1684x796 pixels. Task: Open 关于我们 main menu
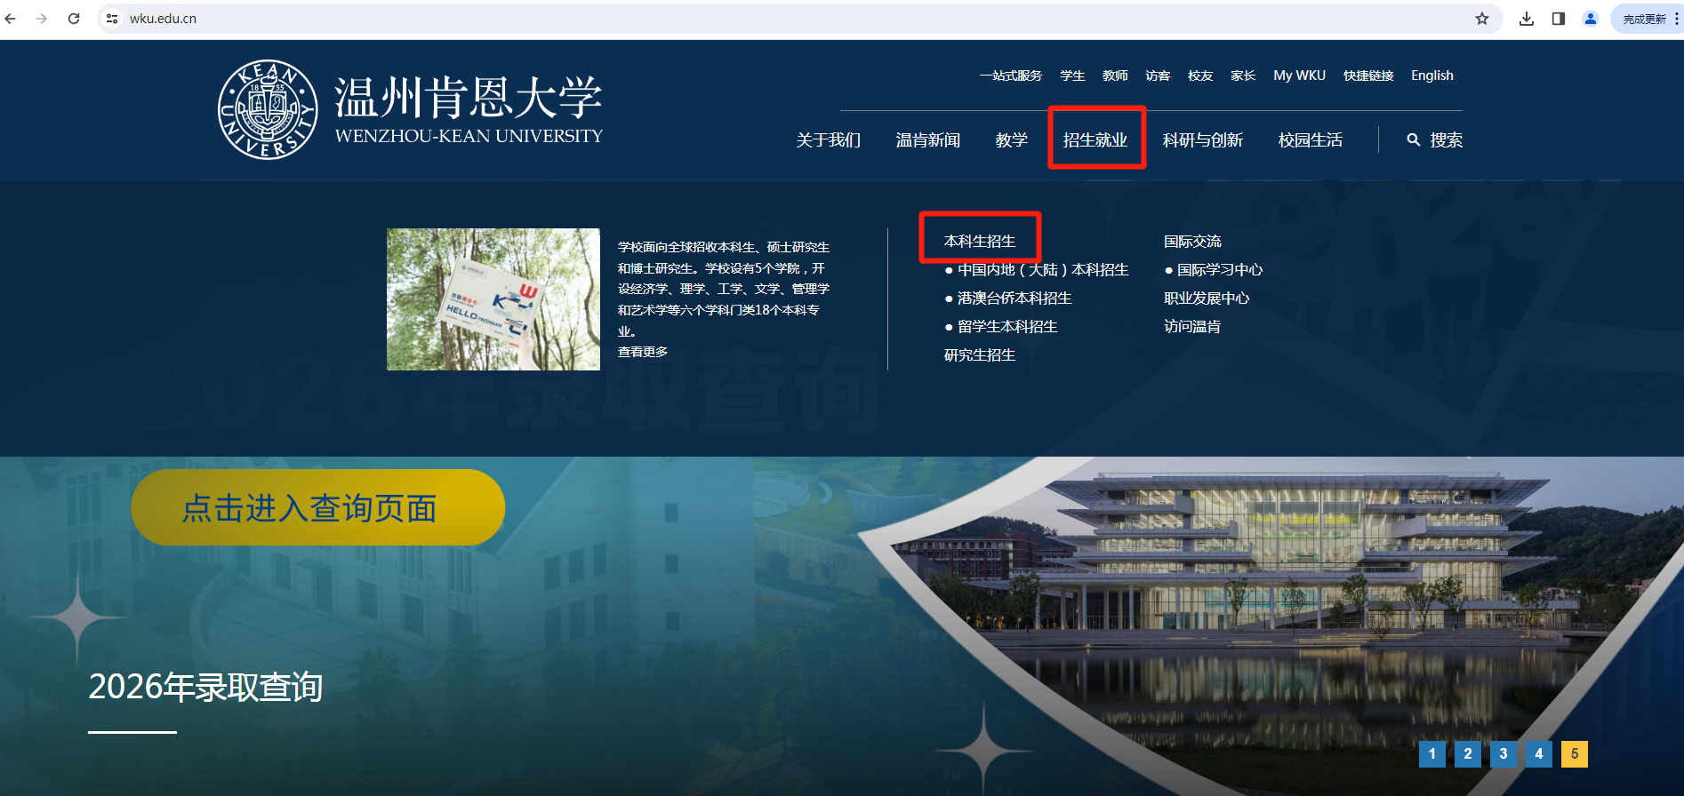tap(829, 140)
